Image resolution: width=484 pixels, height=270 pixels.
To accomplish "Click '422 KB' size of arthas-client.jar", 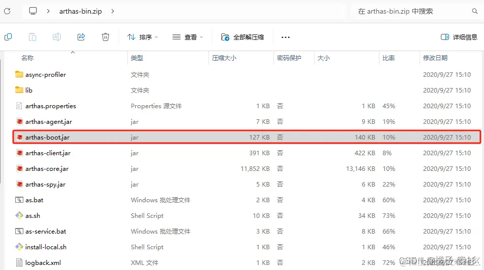I will [365, 153].
